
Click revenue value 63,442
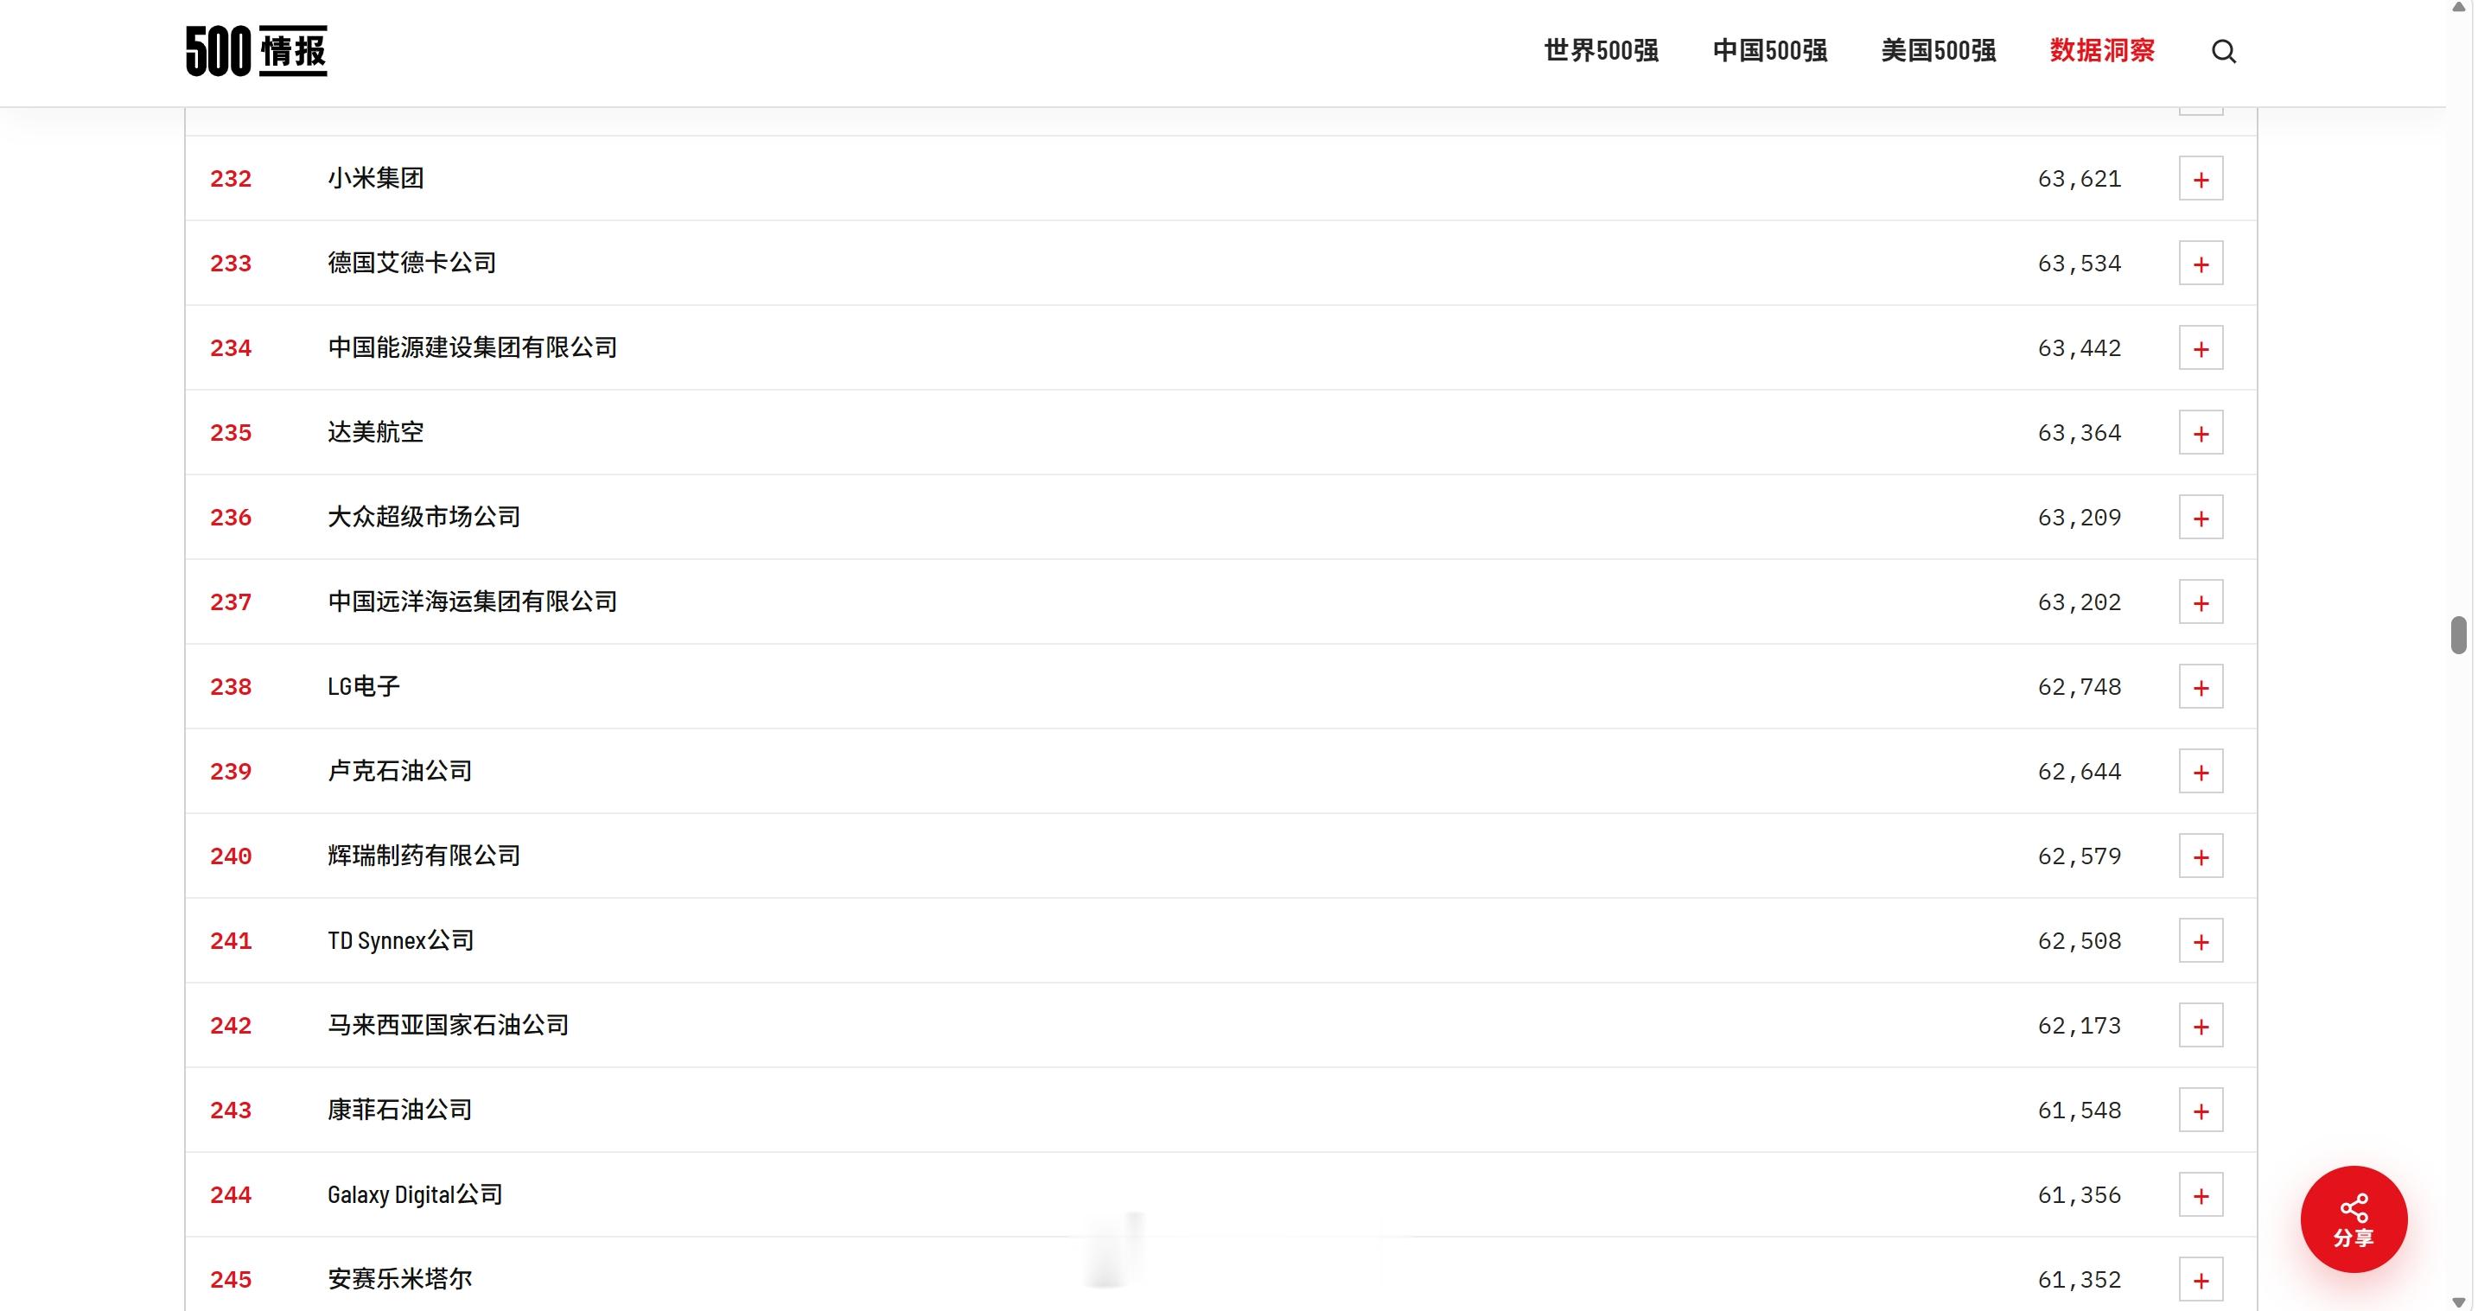(x=2079, y=348)
